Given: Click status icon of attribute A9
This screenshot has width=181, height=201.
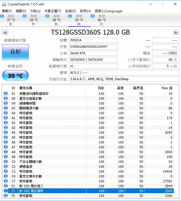Looking at the screenshot, I should click(x=6, y=157).
